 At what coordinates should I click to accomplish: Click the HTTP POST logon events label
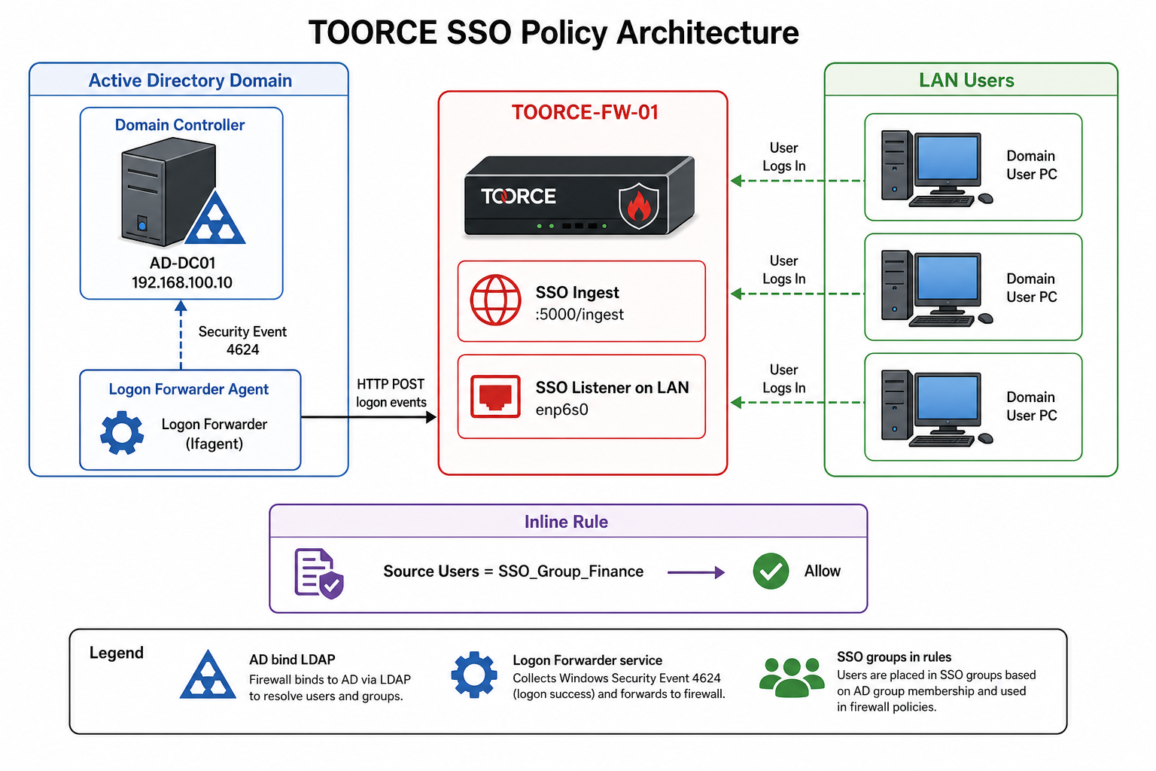pyautogui.click(x=391, y=393)
